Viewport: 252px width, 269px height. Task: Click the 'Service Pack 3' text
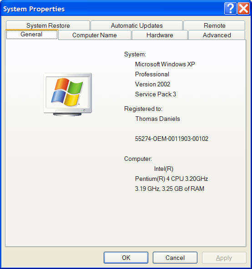(x=156, y=94)
